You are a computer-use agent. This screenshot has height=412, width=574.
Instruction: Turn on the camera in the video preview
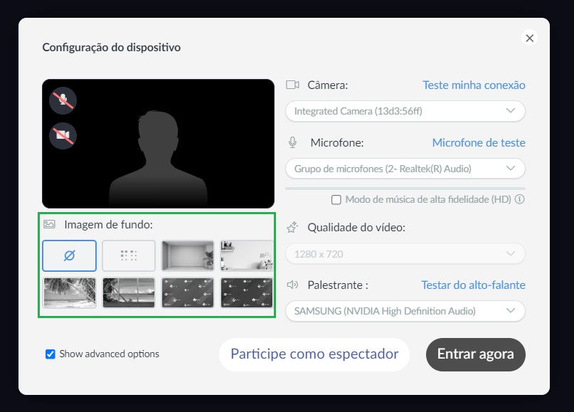[x=63, y=135]
